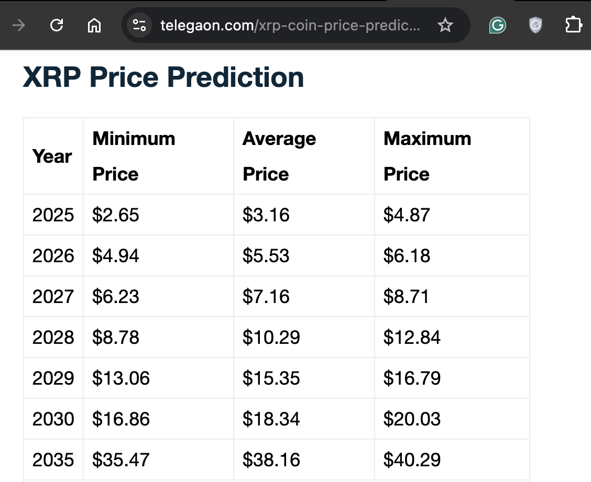
Task: Click the telegaon.com address bar URL
Action: pyautogui.click(x=290, y=25)
